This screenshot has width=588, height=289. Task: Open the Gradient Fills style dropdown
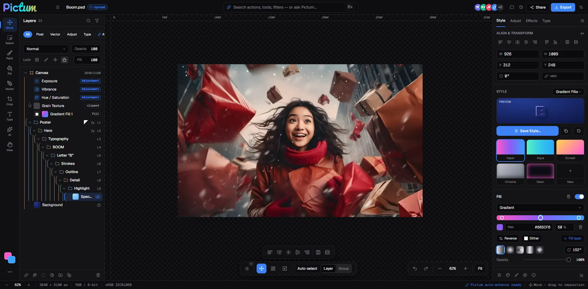tap(568, 92)
